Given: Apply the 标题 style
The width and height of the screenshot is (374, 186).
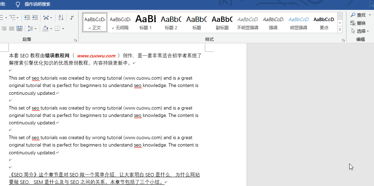Looking at the screenshot, I should [x=196, y=23].
